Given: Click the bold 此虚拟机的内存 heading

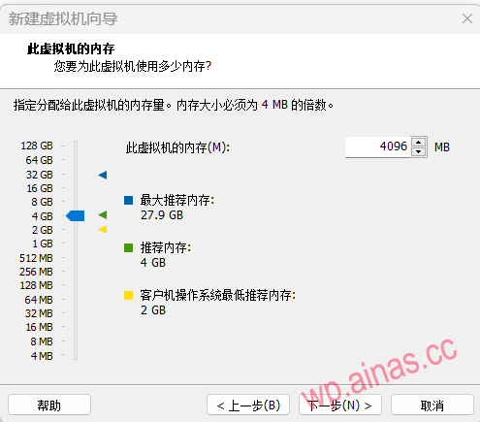Looking at the screenshot, I should (71, 49).
